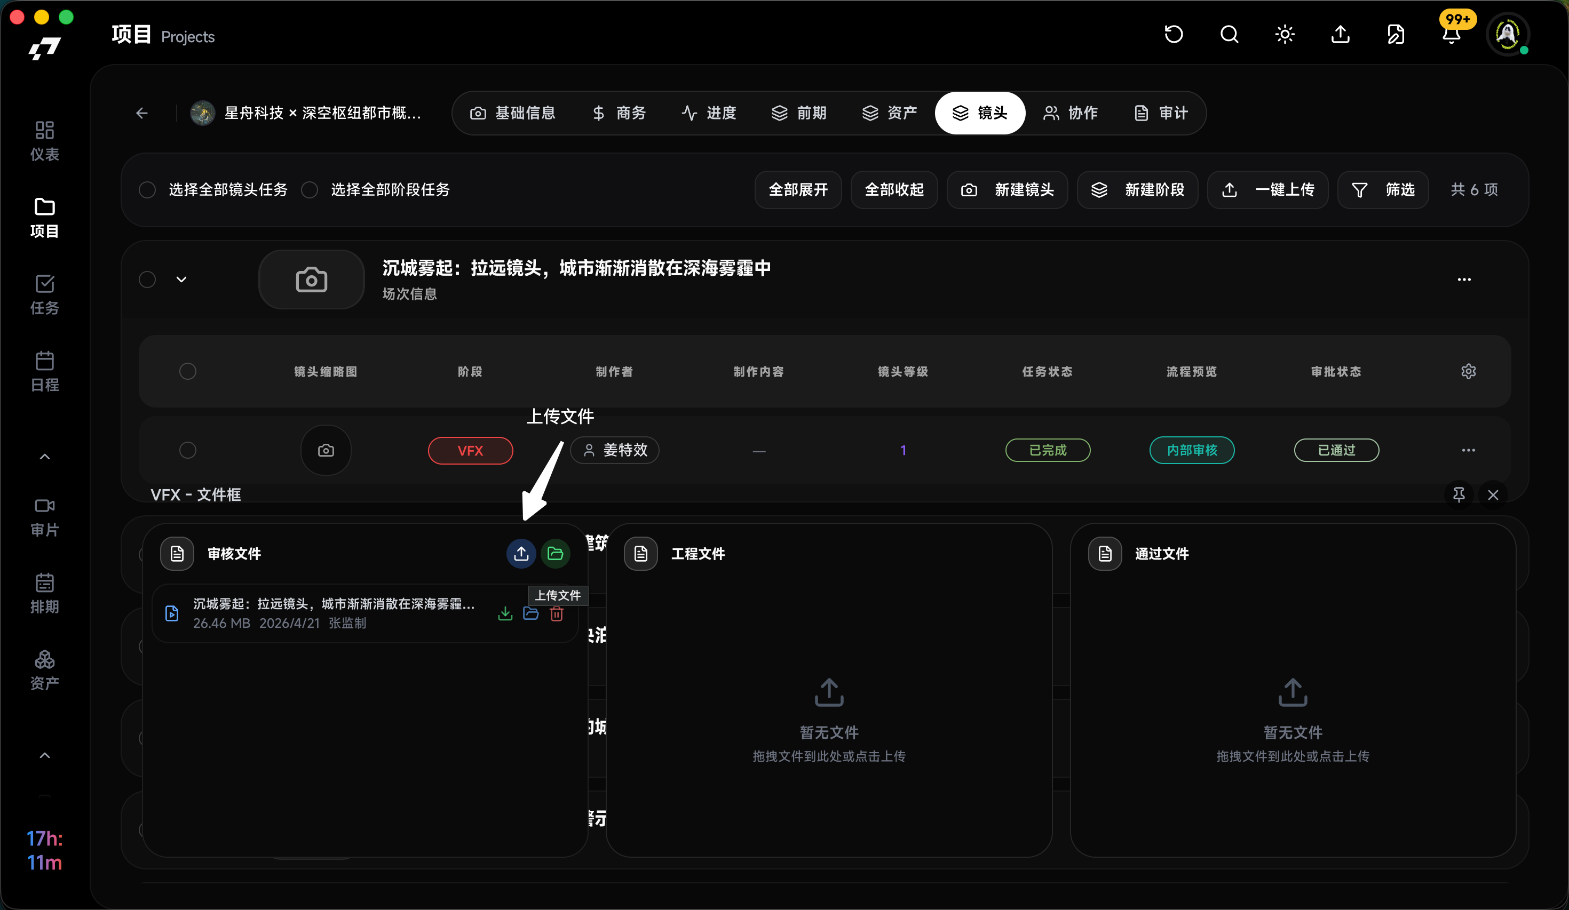The height and width of the screenshot is (910, 1569).
Task: Open the 内部审核 process preview
Action: point(1192,450)
